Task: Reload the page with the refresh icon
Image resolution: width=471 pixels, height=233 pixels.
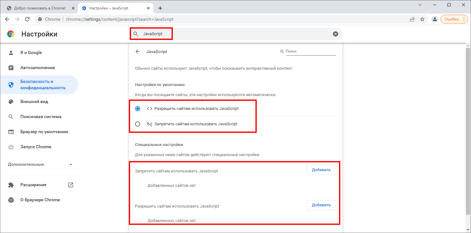Action: pos(27,19)
